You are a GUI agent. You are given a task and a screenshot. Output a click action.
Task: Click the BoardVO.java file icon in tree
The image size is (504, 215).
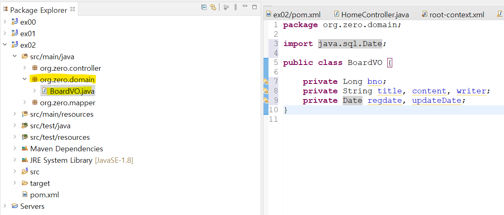[x=45, y=91]
